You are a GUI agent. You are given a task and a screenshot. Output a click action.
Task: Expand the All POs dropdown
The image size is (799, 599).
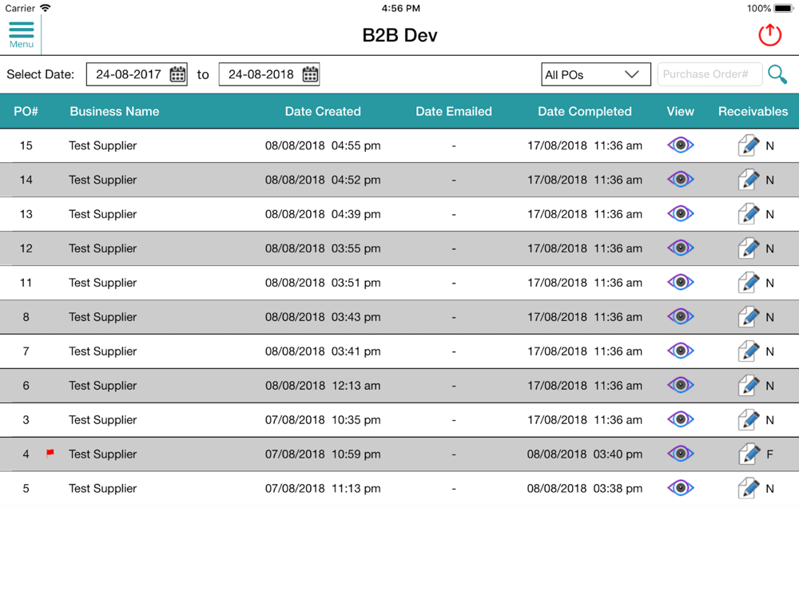pyautogui.click(x=596, y=74)
